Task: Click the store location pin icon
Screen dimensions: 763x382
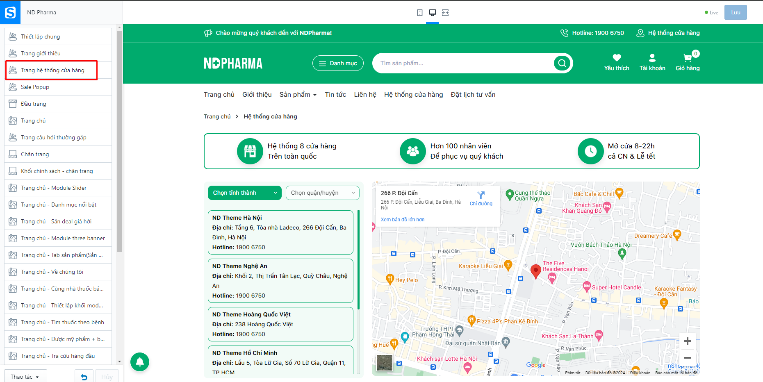Action: coord(640,33)
